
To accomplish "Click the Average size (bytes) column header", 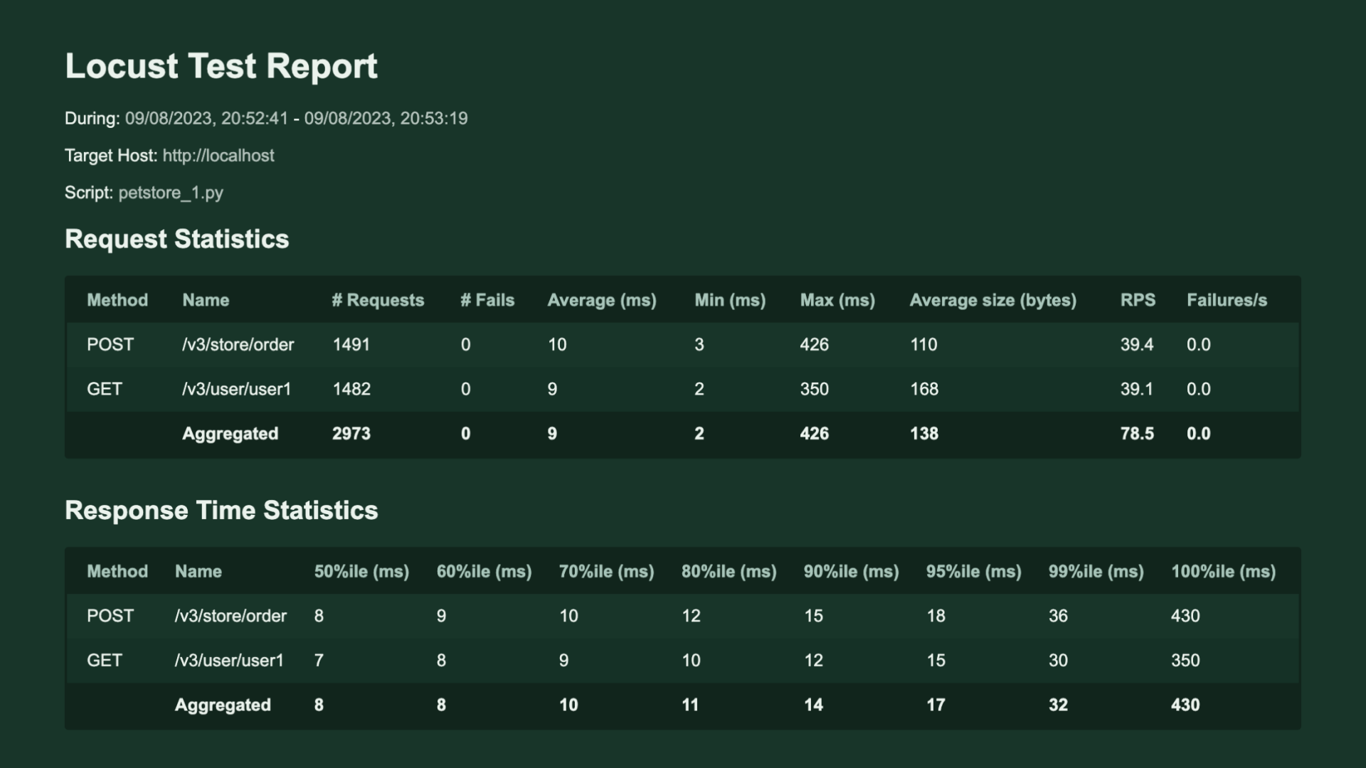I will [x=992, y=300].
